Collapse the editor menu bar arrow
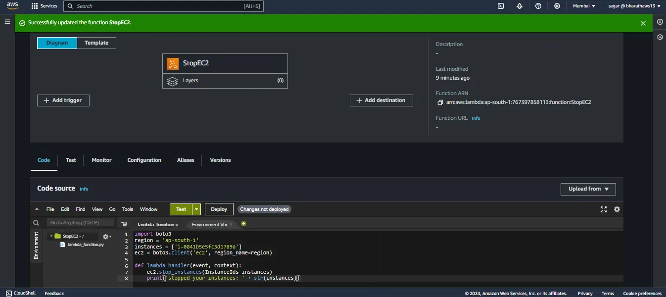 coord(37,209)
